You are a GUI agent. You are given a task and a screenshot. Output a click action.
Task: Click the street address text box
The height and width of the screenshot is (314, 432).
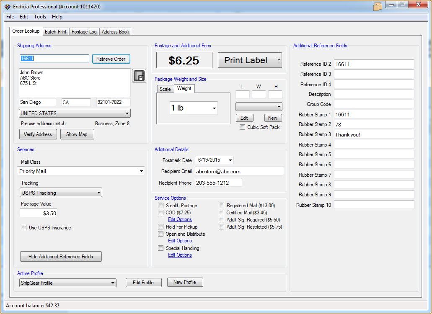pyautogui.click(x=75, y=82)
